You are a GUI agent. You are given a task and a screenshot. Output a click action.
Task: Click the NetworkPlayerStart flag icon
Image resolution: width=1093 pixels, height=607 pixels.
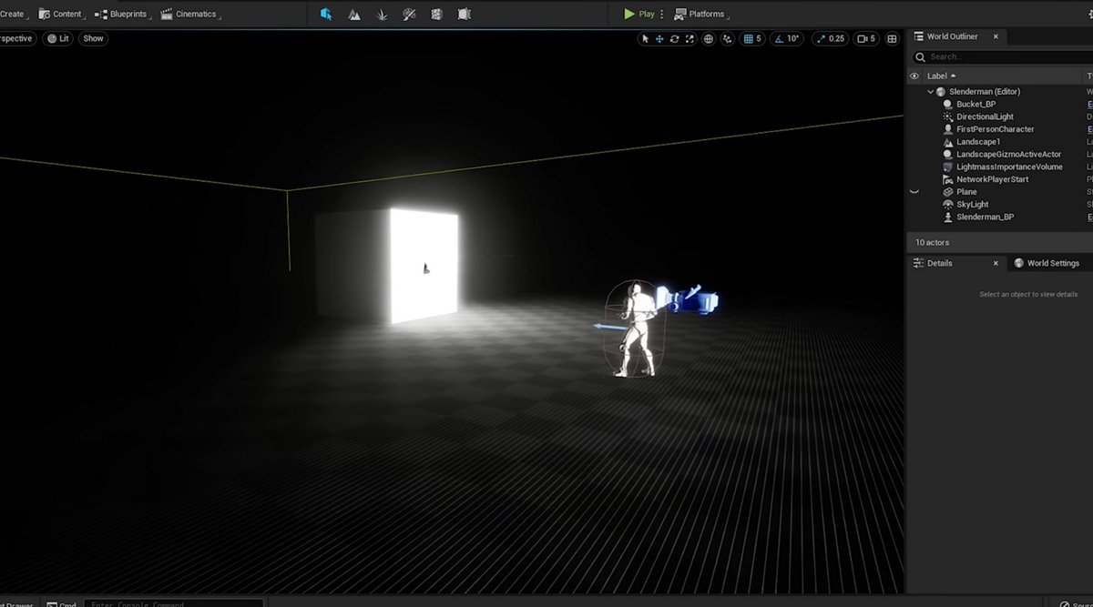948,179
